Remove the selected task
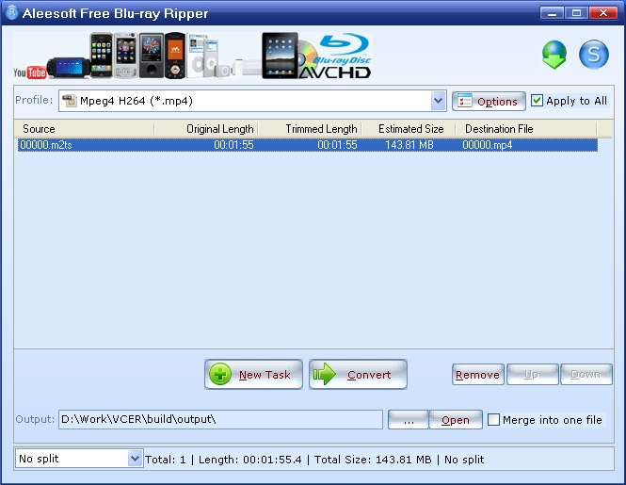The height and width of the screenshot is (485, 626). coord(477,375)
